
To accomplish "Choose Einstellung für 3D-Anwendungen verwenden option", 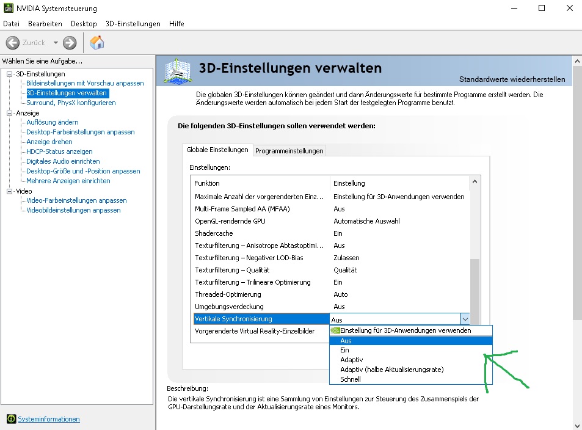I will tap(411, 330).
